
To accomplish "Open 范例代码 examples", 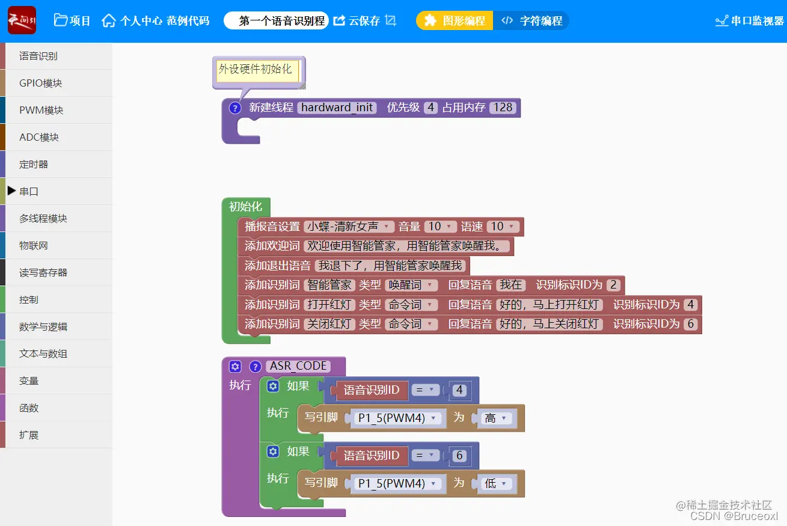I will (188, 20).
